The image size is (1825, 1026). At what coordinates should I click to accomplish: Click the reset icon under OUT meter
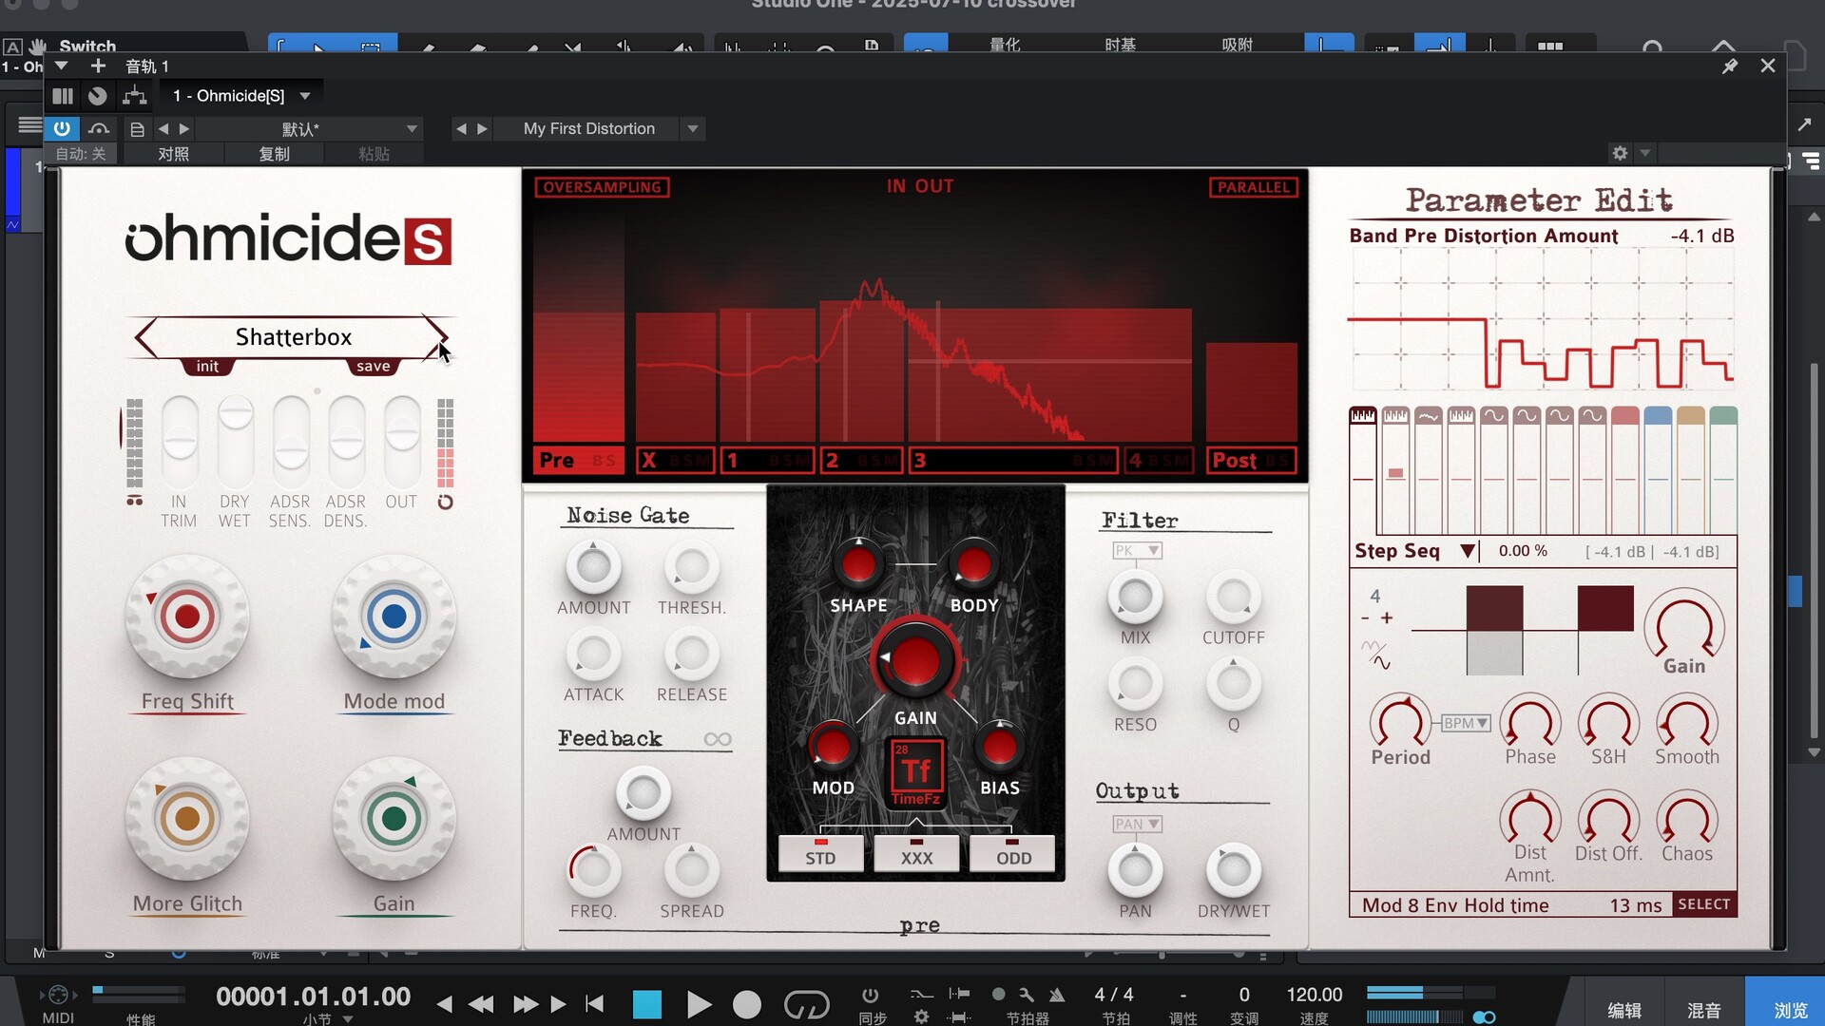point(445,502)
